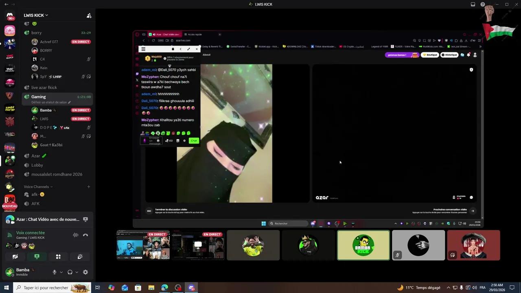Open Activities in the voice call panel

(58, 256)
